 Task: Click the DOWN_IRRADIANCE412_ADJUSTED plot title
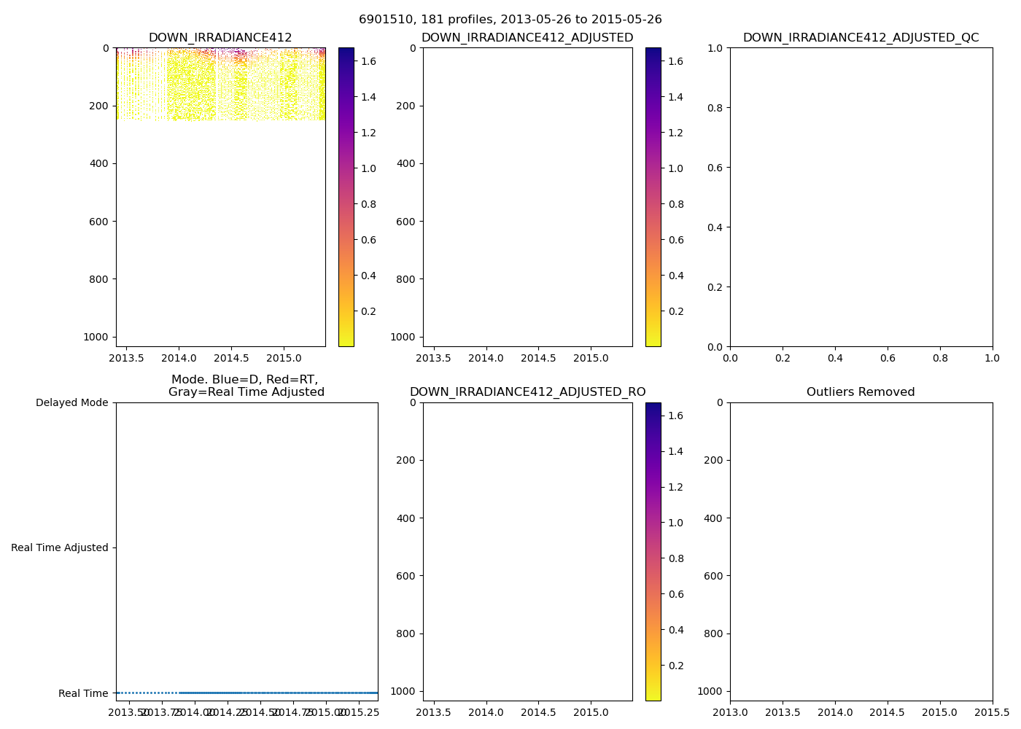(x=527, y=38)
